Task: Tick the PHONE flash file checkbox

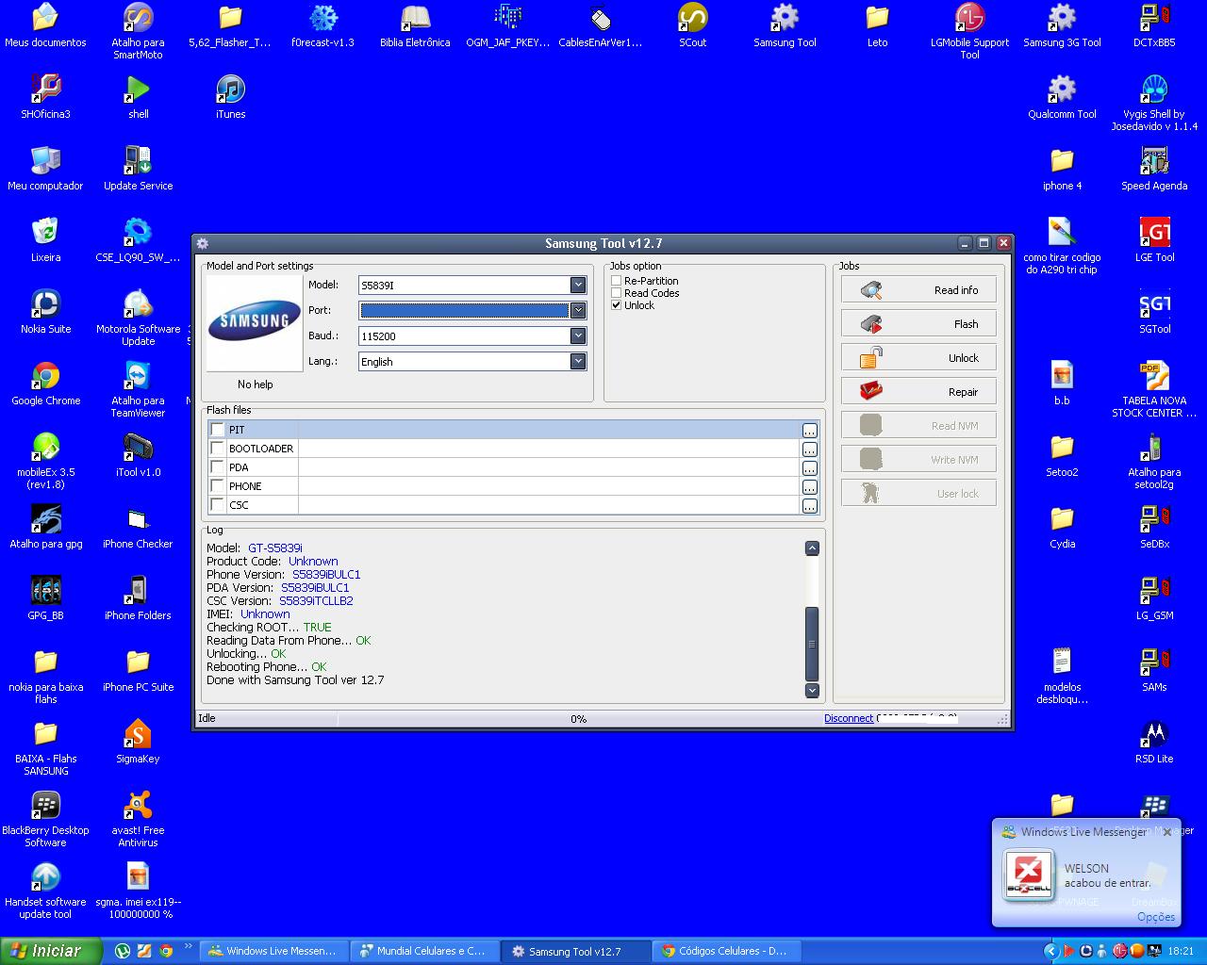Action: tap(218, 486)
